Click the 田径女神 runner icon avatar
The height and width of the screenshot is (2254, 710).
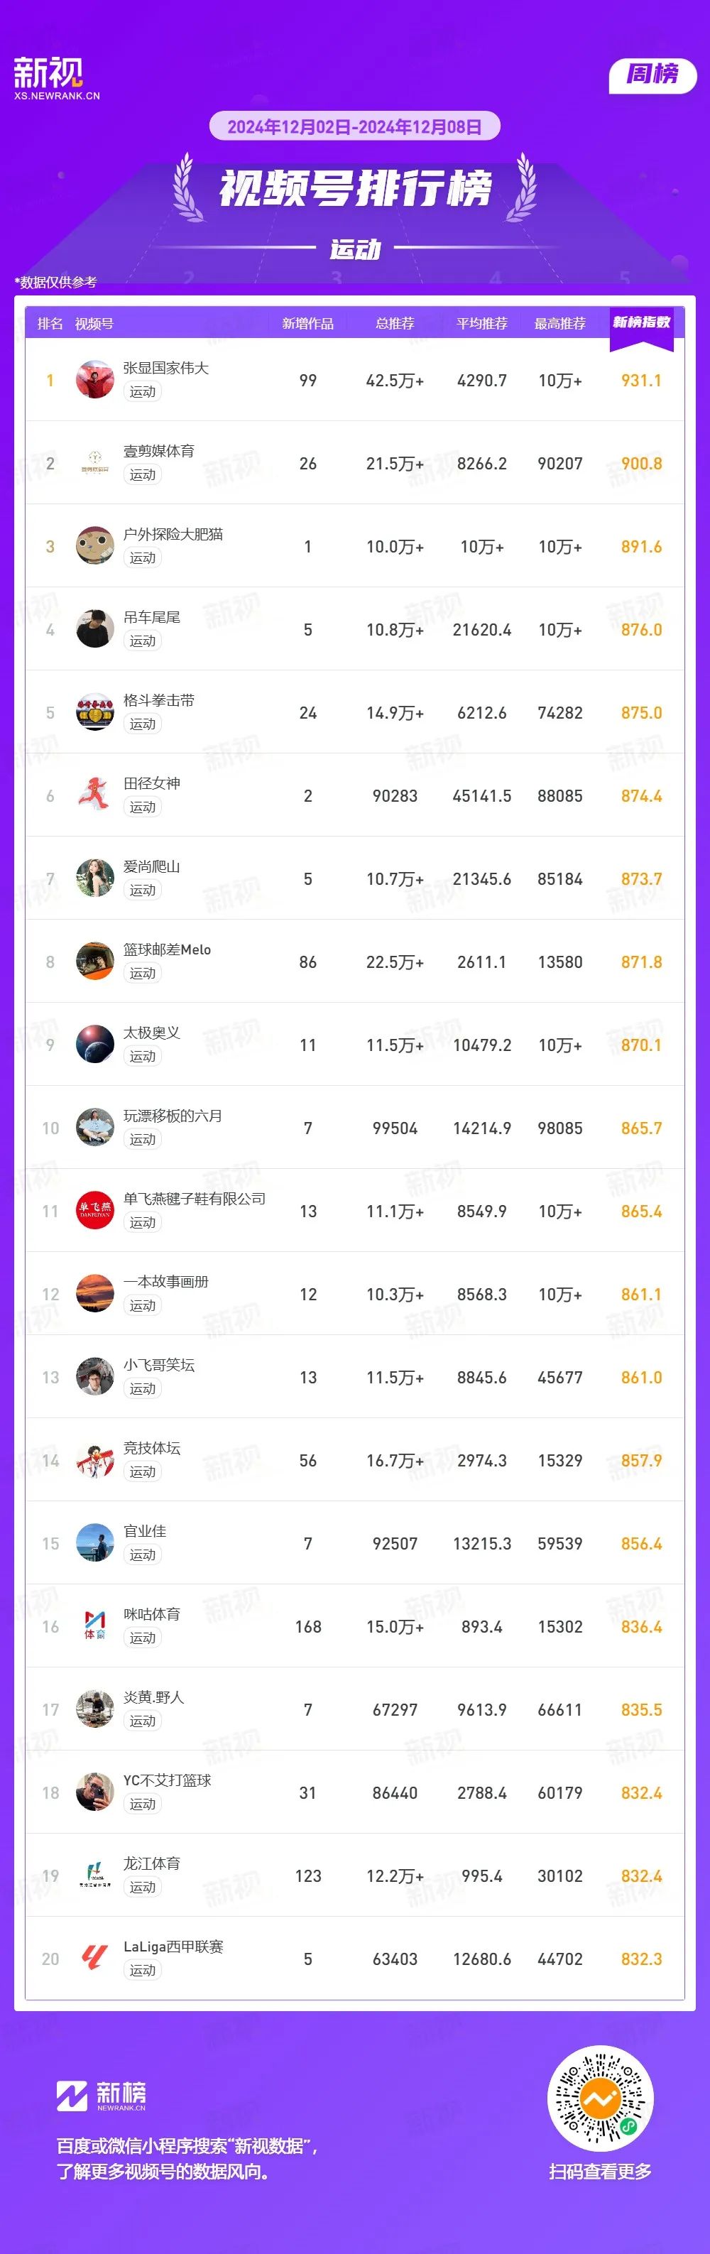pos(94,795)
